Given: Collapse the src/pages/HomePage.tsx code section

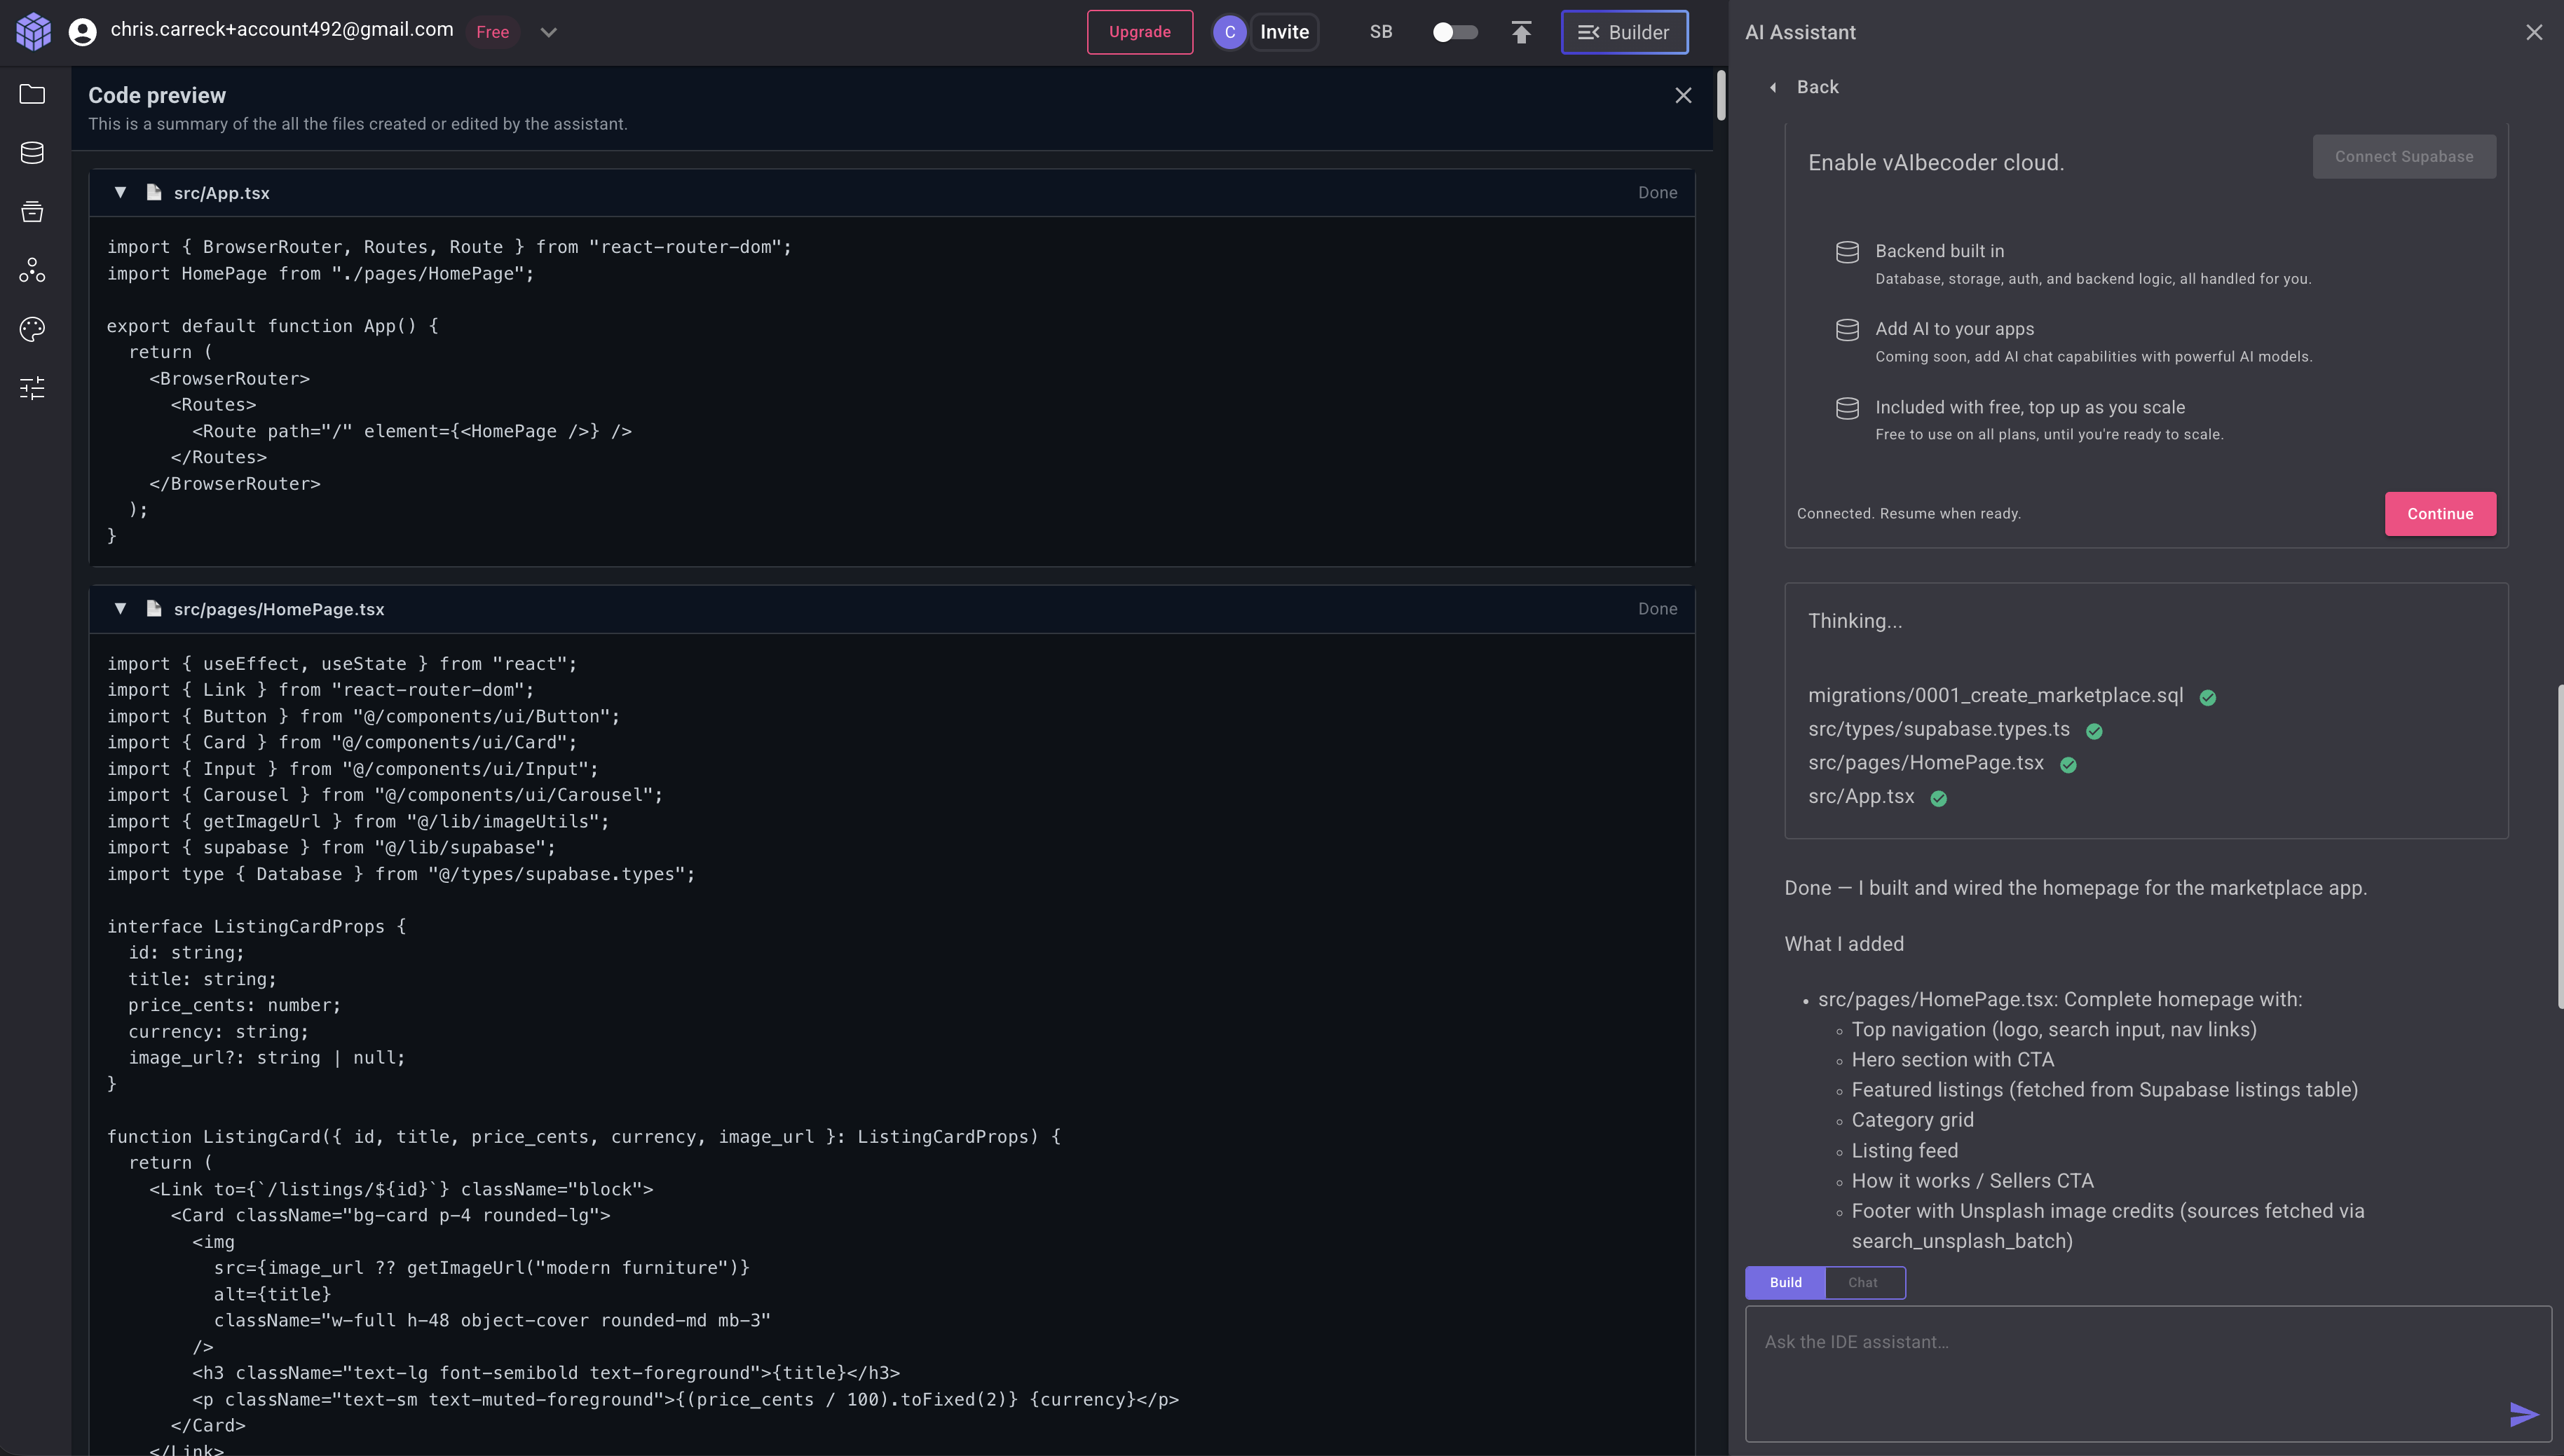Looking at the screenshot, I should (120, 608).
